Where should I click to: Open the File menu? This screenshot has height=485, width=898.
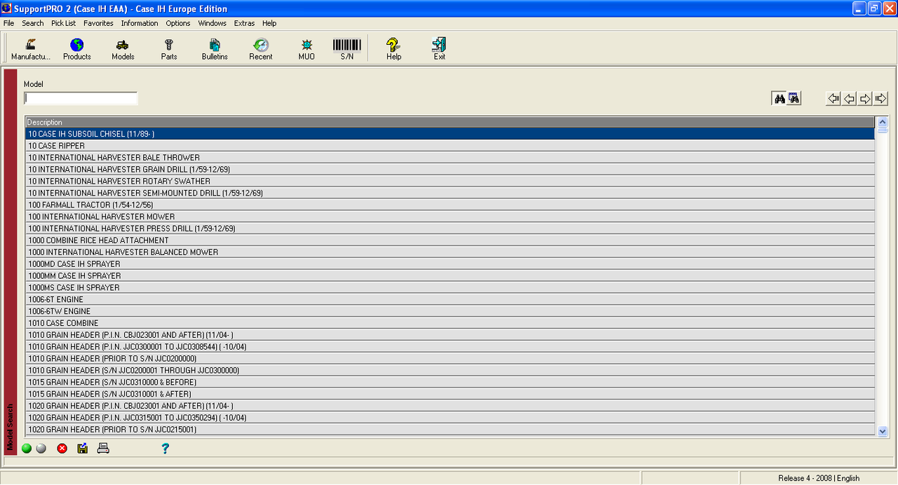pyautogui.click(x=8, y=23)
